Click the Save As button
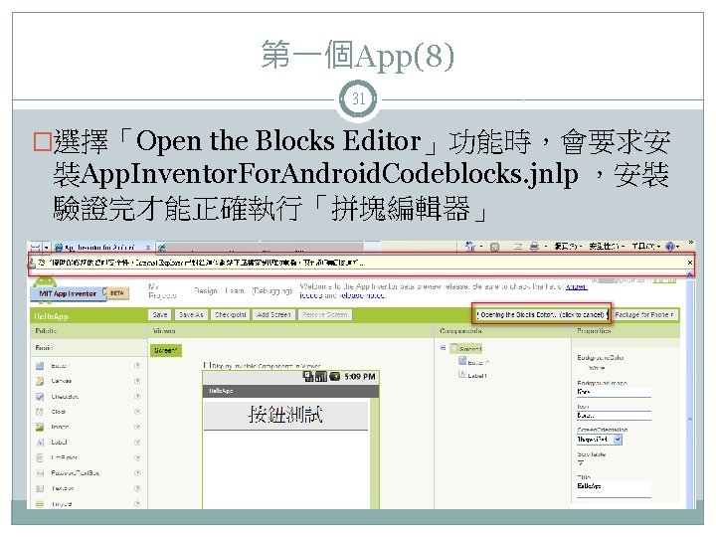The height and width of the screenshot is (537, 716). 191,314
